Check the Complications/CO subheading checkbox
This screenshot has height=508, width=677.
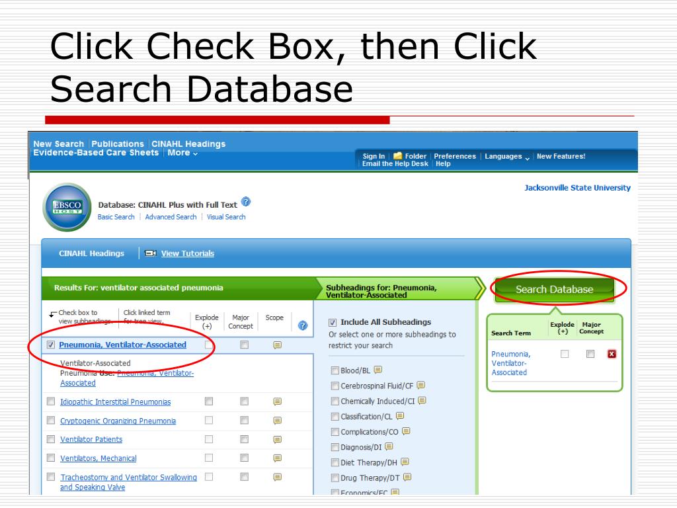[x=335, y=432]
